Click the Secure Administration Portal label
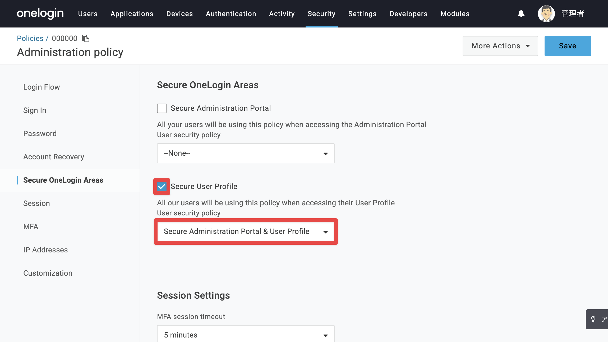608x342 pixels. [221, 108]
